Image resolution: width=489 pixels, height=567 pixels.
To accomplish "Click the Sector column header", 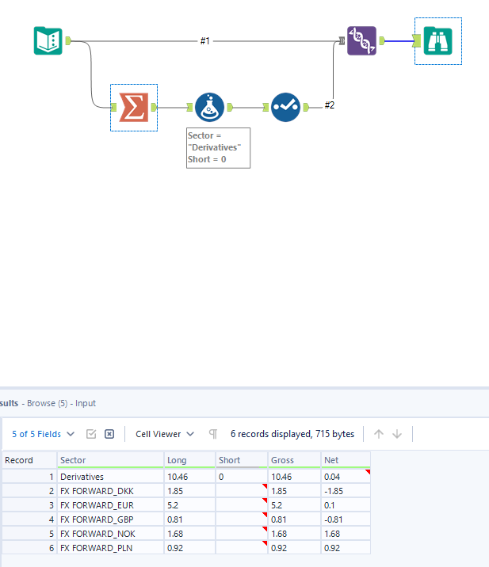I will (110, 460).
